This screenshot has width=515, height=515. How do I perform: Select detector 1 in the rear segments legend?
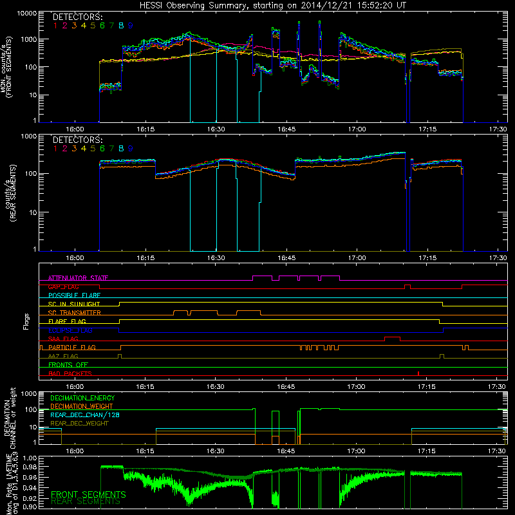click(55, 149)
